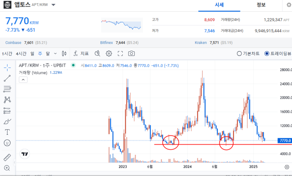Click the 24H volume 1,229,347 APT
The width and height of the screenshot is (292, 176).
coord(277,20)
